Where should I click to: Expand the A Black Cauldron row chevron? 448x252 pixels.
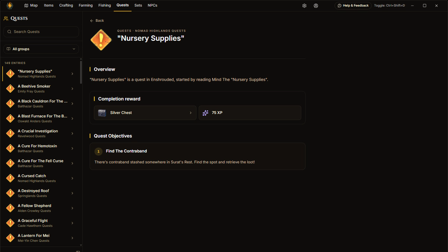[72, 103]
